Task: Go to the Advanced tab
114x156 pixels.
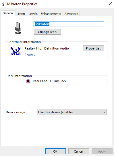Action: [x=71, y=14]
